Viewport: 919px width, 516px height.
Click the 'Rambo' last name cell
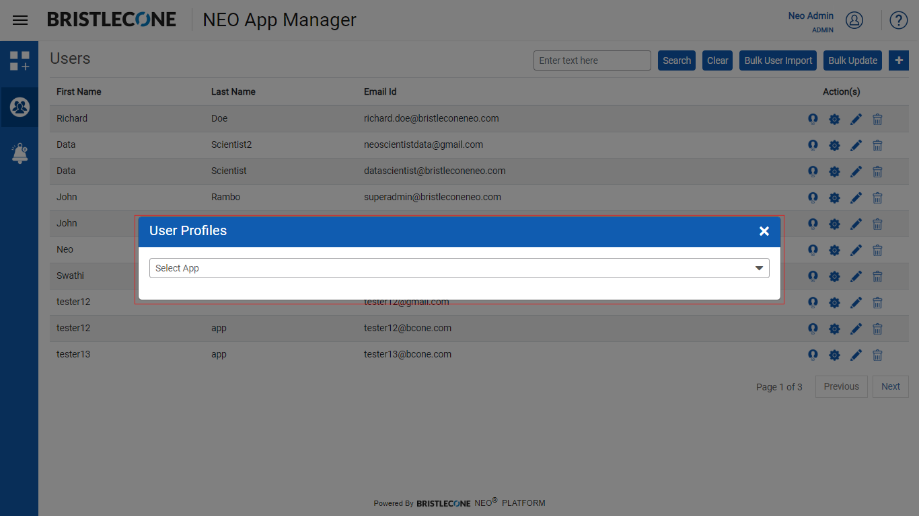226,197
